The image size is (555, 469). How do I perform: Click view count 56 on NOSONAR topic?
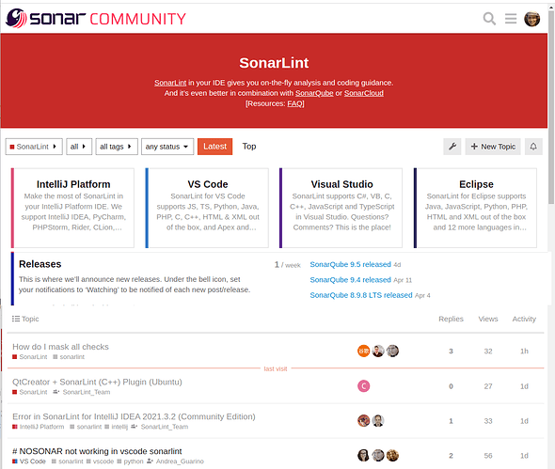click(x=488, y=456)
